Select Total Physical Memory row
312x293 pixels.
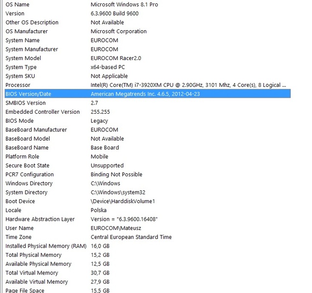point(148,254)
